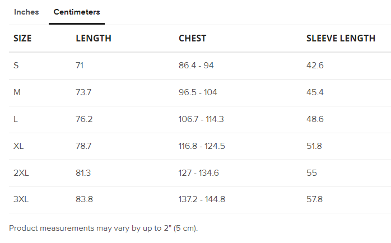Select the S size row label
The image size is (391, 243).
16,66
